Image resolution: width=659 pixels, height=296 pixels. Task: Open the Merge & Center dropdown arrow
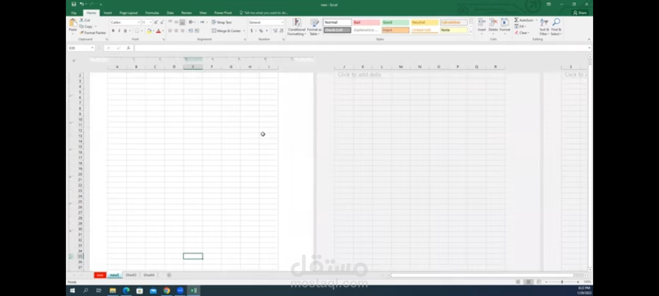(244, 31)
